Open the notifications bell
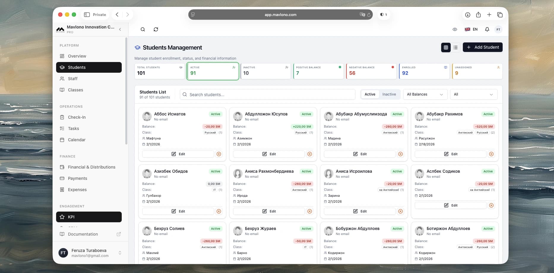This screenshot has width=554, height=273. click(487, 29)
